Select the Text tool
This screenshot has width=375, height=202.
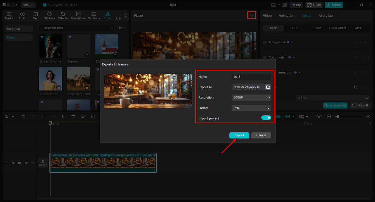(x=36, y=15)
